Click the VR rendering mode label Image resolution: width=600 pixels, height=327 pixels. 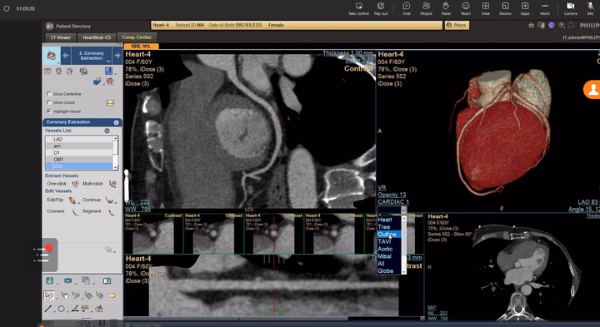pyautogui.click(x=382, y=187)
